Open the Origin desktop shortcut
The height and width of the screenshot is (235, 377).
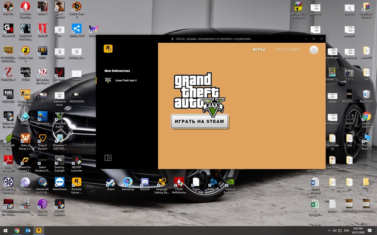pos(196,184)
